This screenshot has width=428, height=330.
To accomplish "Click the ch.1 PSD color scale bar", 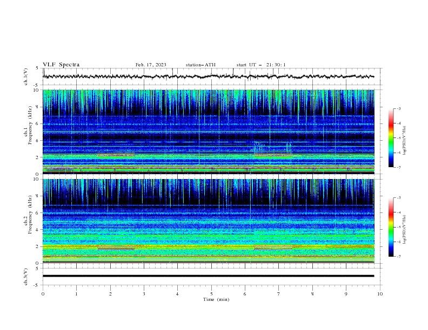I will click(x=391, y=138).
